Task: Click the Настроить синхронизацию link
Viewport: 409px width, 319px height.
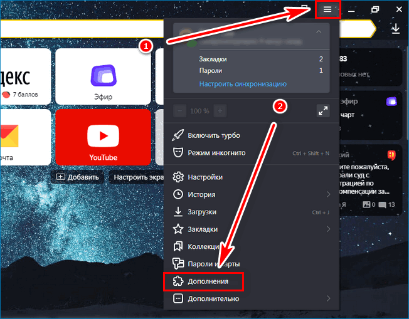Action: pos(243,83)
